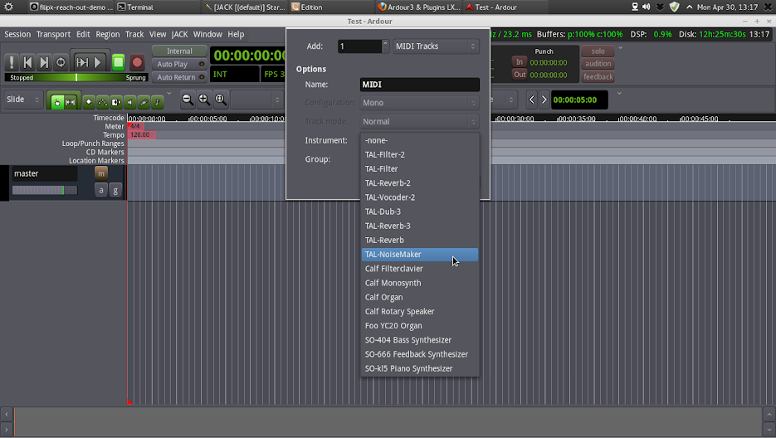Click the track Name field containing MIDI

(420, 85)
